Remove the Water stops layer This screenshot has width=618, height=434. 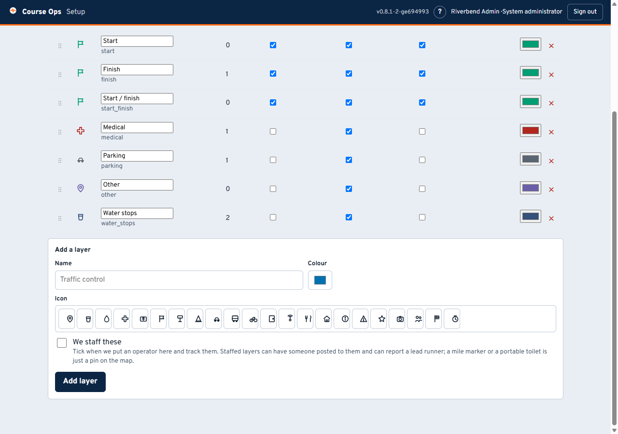(551, 218)
